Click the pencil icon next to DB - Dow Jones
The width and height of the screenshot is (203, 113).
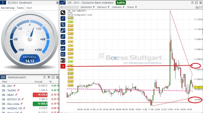pyautogui.click(x=21, y=104)
